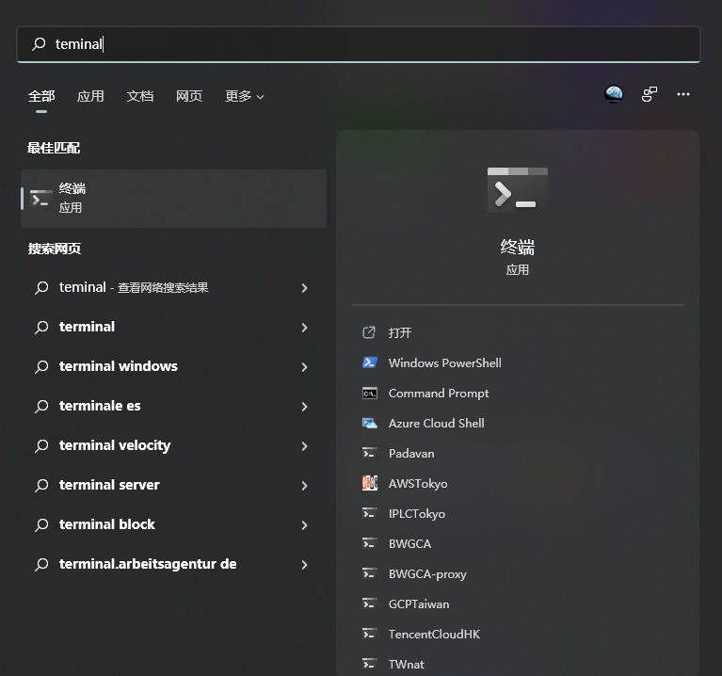
Task: Click the Azure Cloud Shell icon
Action: [370, 423]
